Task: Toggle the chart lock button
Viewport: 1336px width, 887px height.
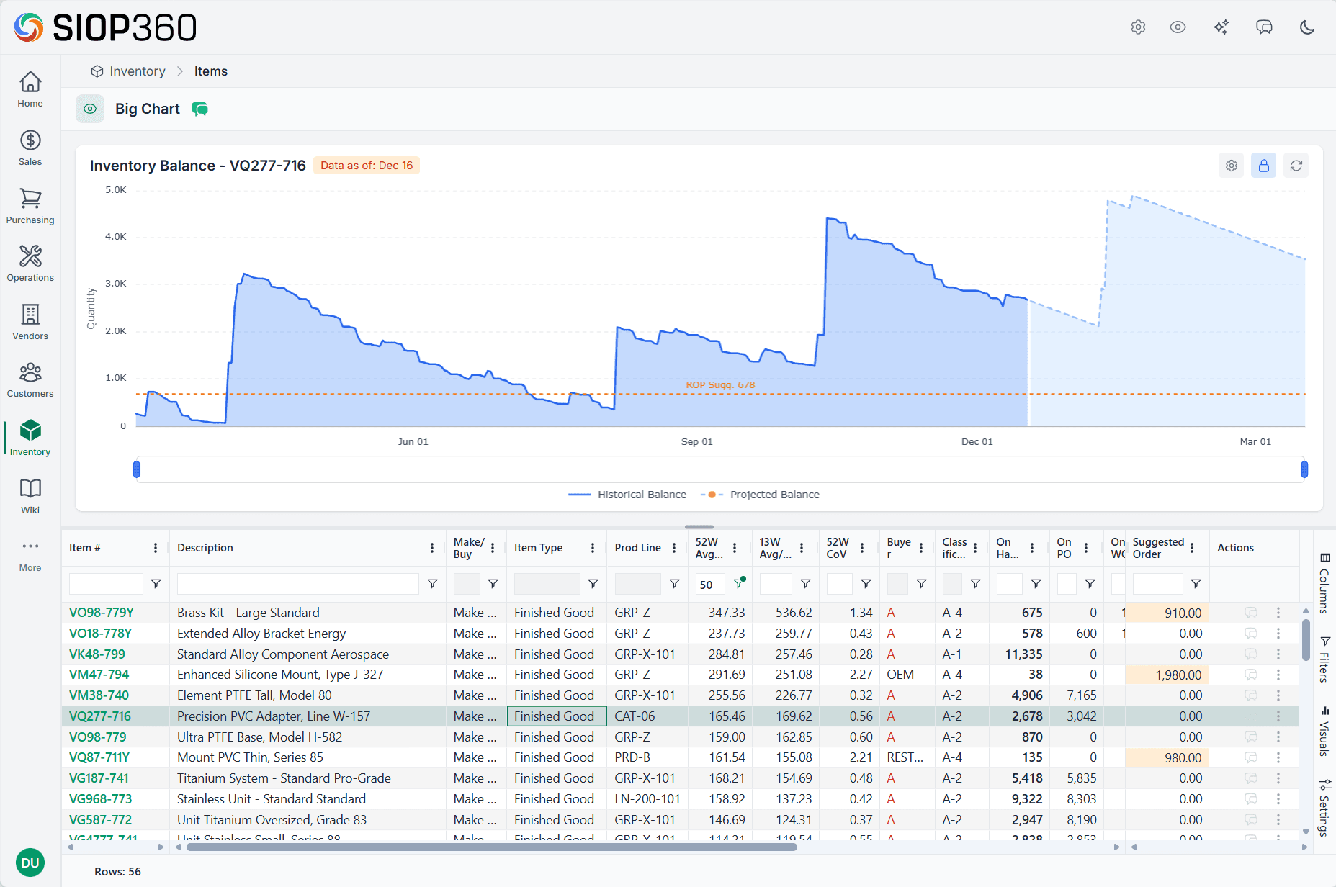Action: pos(1263,166)
